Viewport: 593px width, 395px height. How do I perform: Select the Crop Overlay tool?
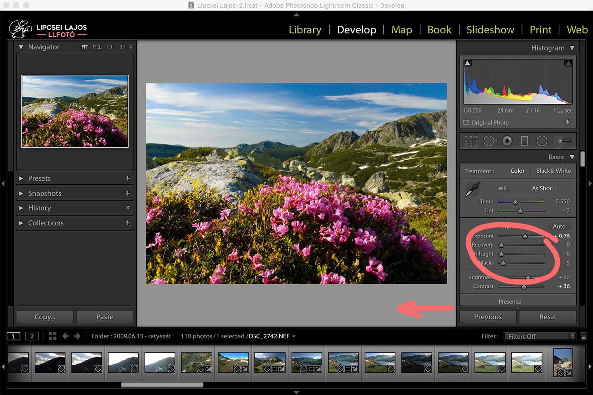471,141
